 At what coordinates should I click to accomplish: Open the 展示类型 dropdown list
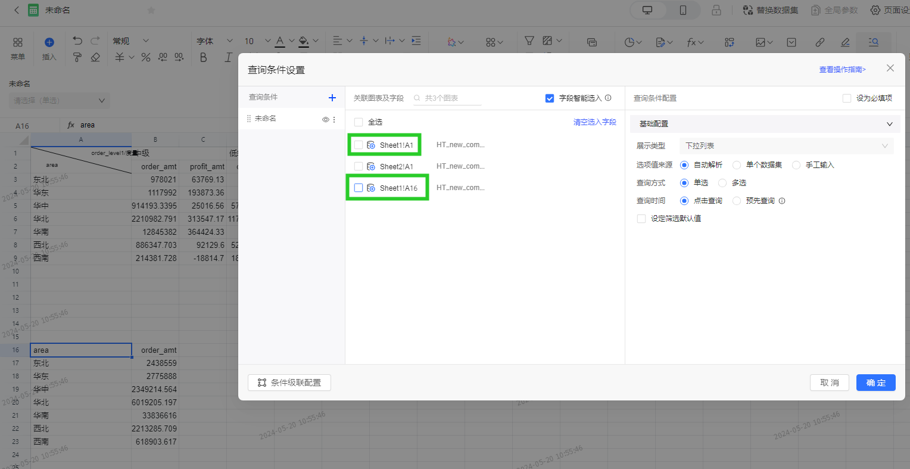[786, 146]
